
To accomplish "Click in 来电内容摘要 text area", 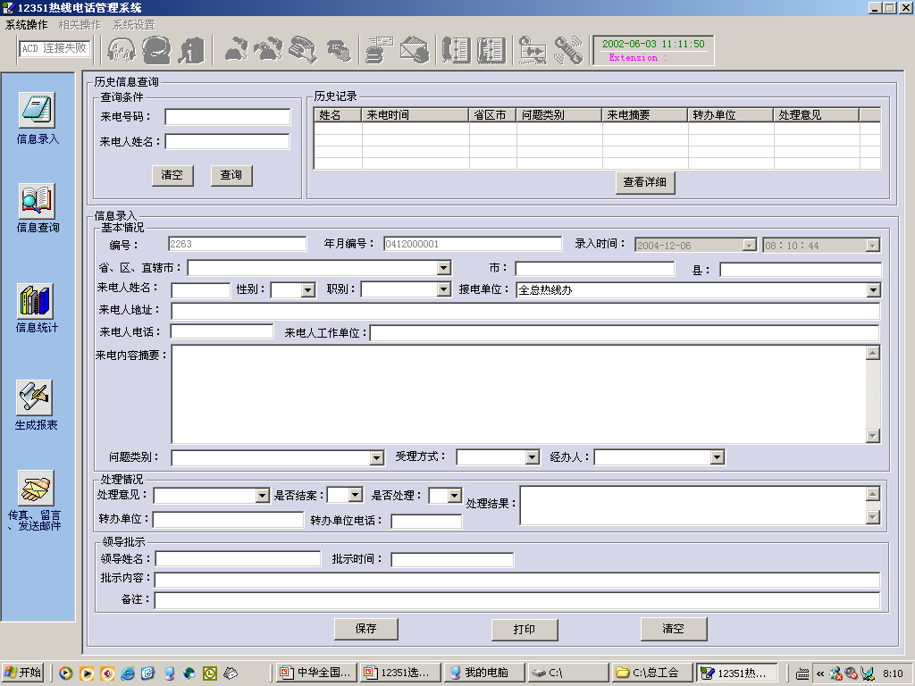I will tap(519, 394).
